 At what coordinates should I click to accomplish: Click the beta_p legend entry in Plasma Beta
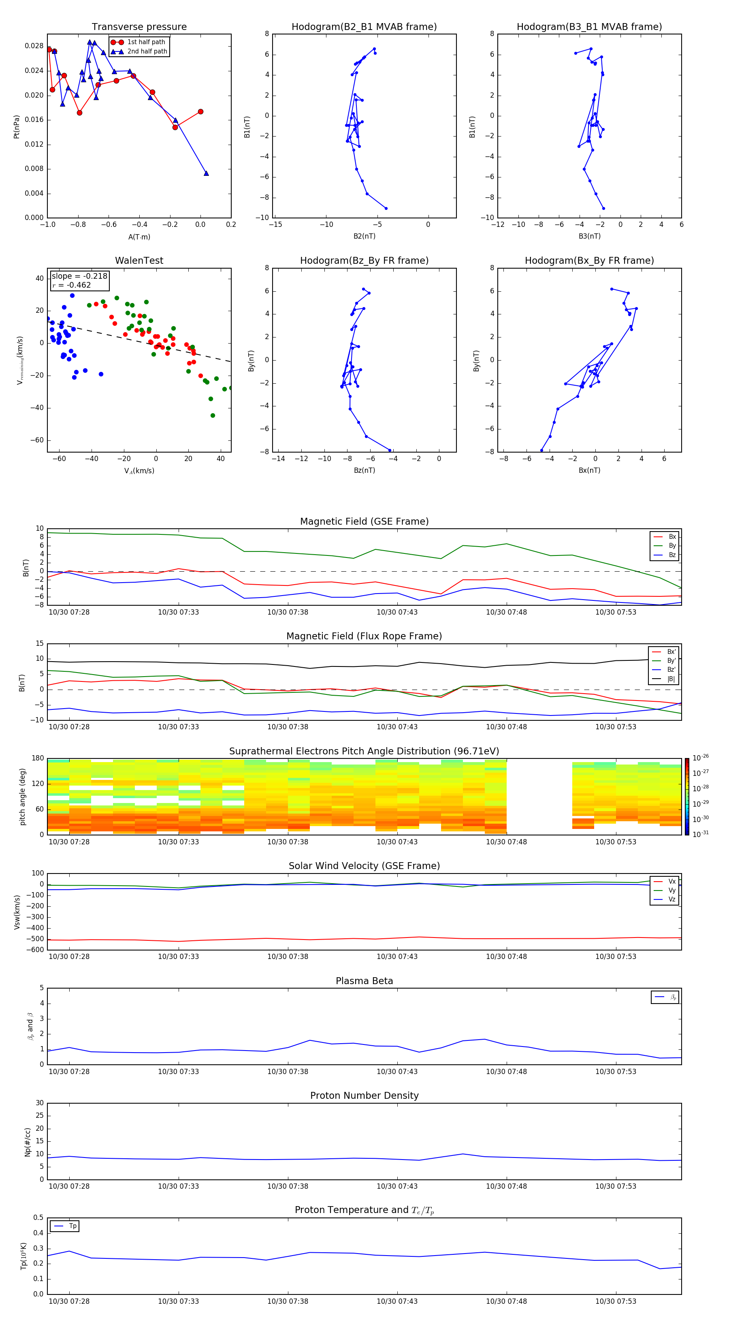[665, 997]
